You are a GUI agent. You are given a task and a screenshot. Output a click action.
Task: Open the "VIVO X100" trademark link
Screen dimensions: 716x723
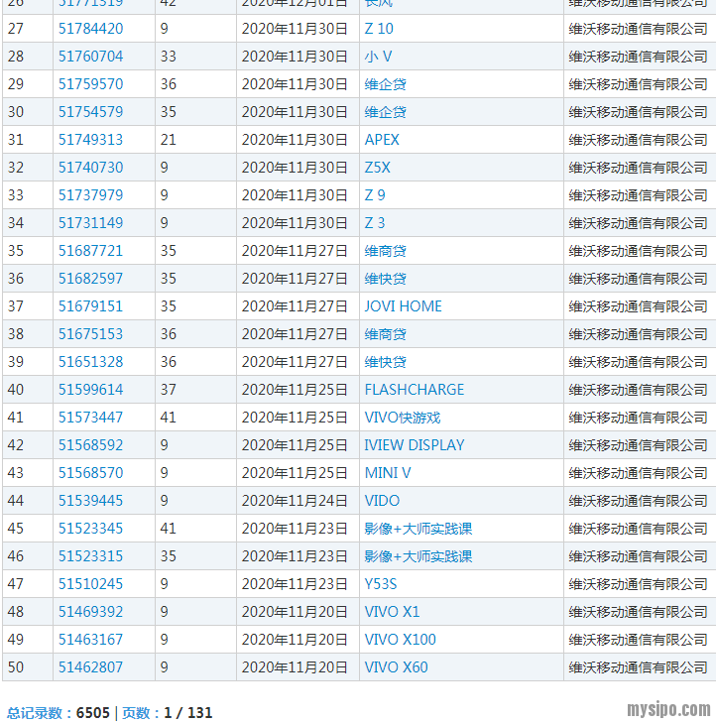point(400,640)
